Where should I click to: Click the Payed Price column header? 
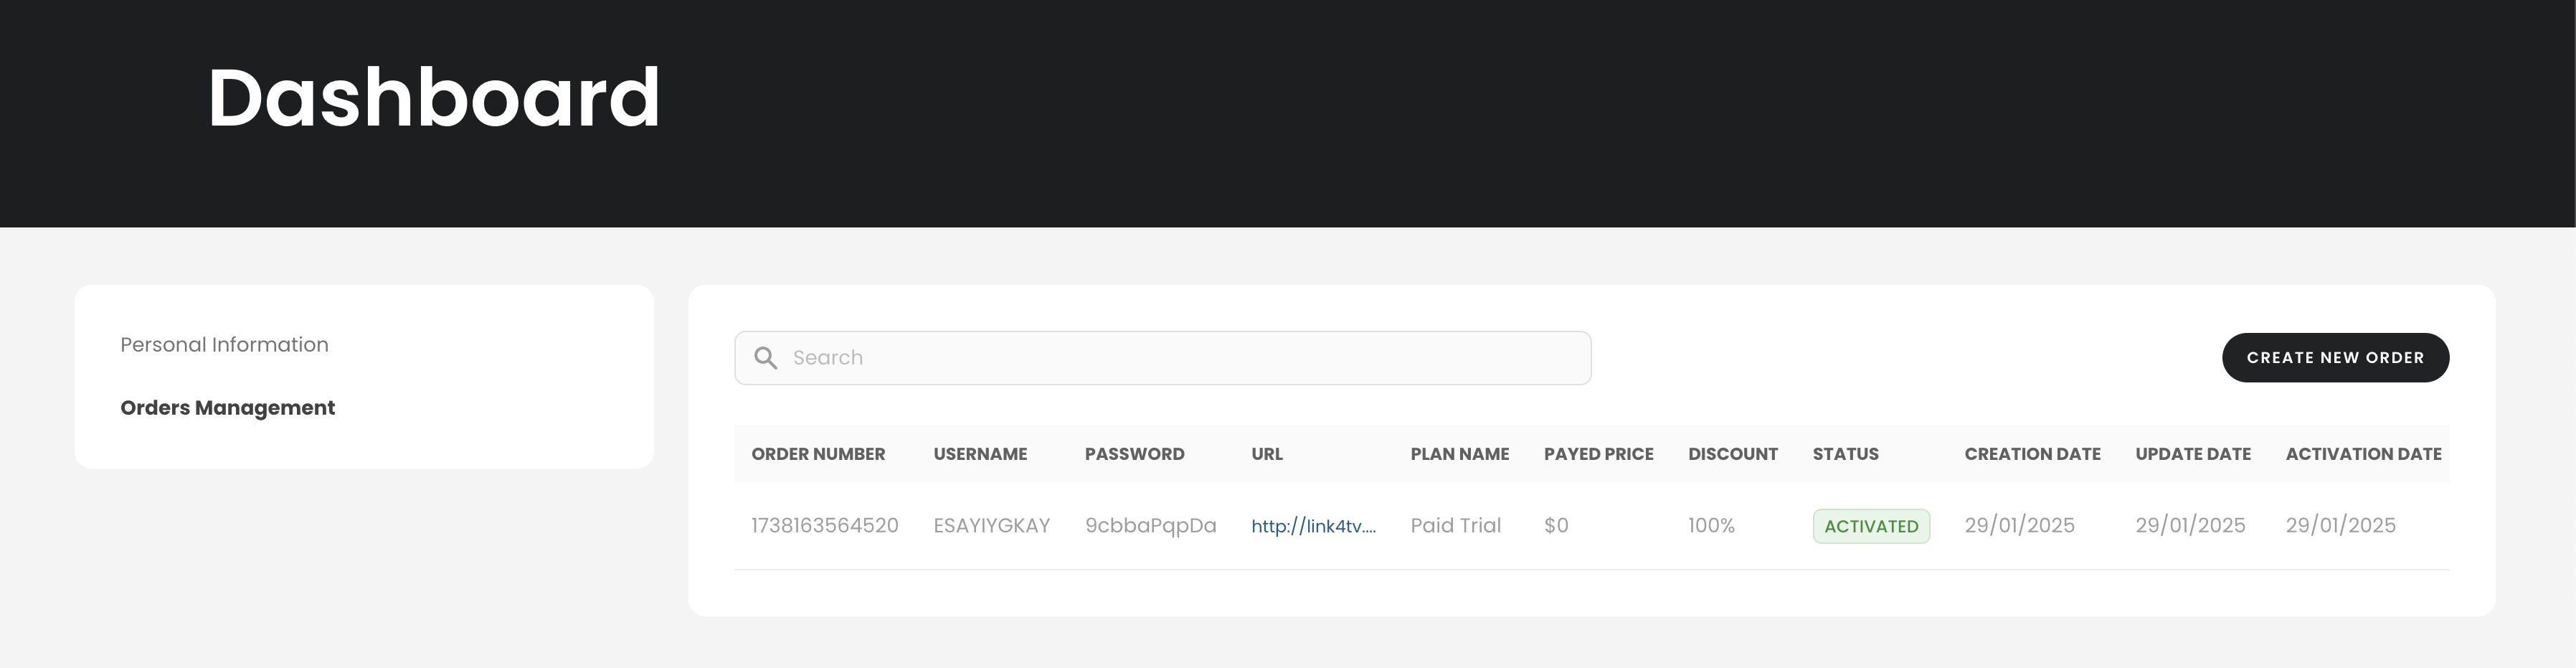pos(1598,454)
